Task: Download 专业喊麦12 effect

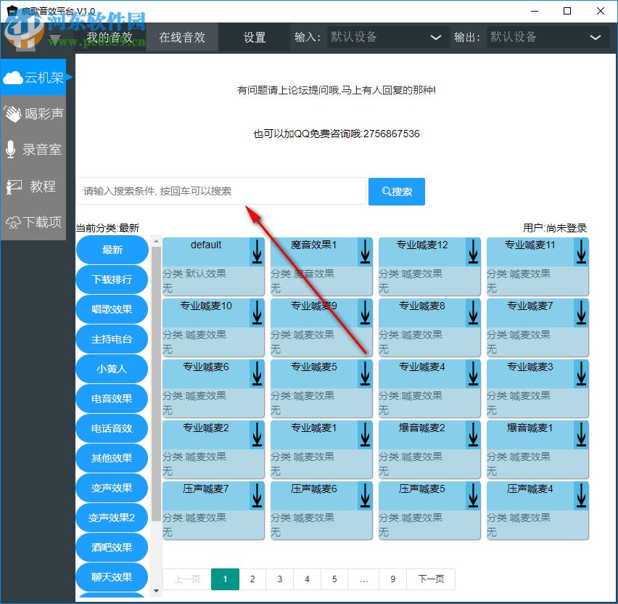Action: [x=472, y=252]
